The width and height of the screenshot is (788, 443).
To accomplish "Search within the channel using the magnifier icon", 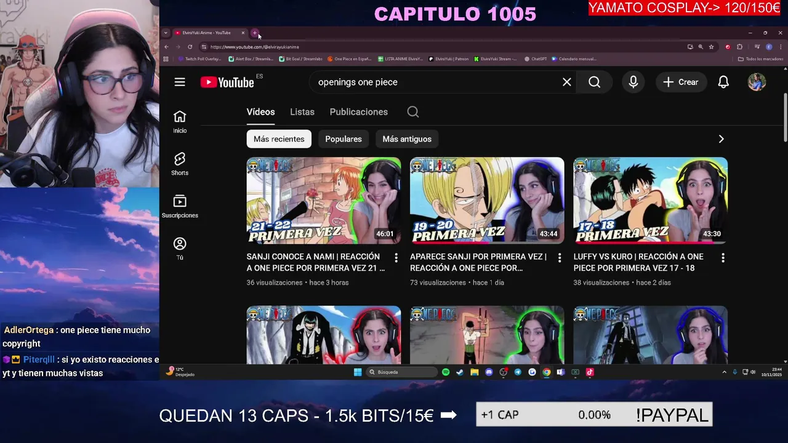I will (413, 112).
